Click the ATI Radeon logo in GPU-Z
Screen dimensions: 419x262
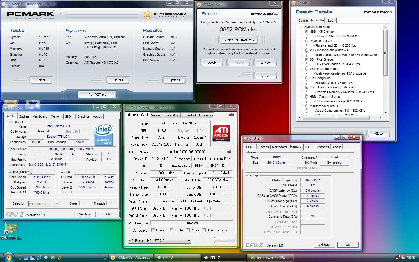221,133
